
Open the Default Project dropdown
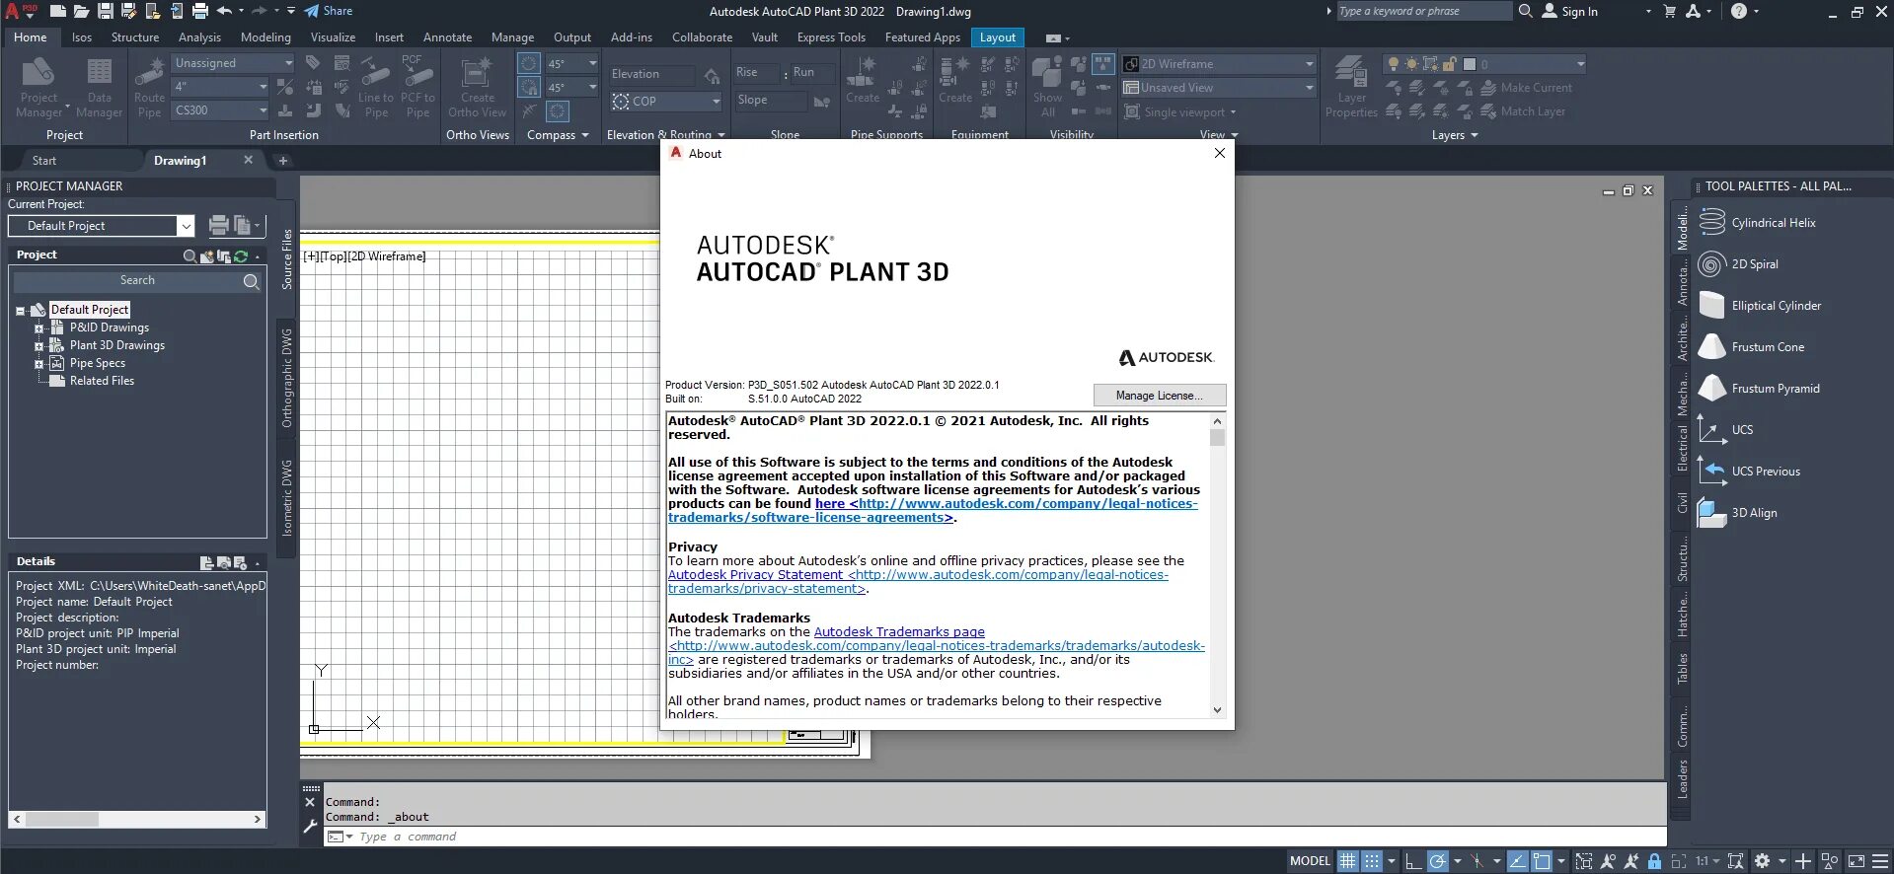pos(186,226)
